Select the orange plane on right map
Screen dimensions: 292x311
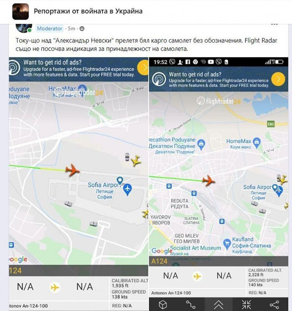coord(209,180)
